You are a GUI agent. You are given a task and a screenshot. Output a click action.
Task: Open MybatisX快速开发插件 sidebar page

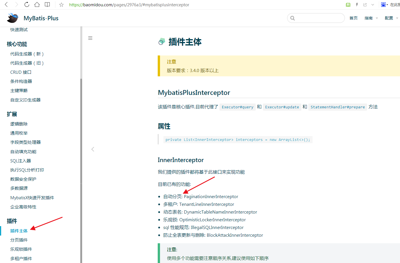32,198
